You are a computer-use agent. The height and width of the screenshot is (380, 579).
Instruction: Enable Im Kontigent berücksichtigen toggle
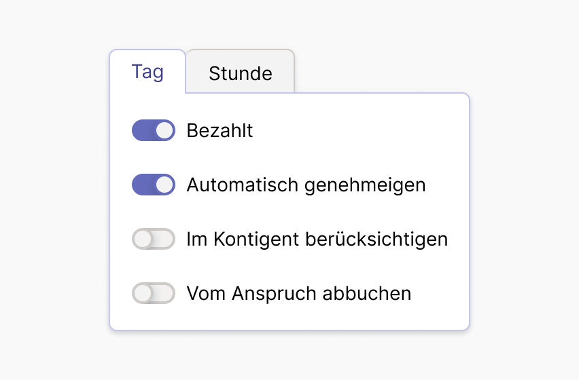click(154, 239)
